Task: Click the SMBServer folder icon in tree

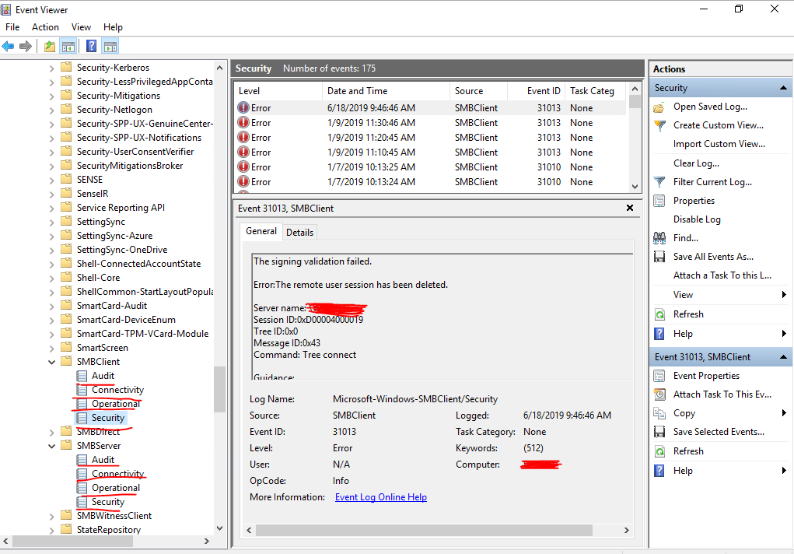Action: 66,446
